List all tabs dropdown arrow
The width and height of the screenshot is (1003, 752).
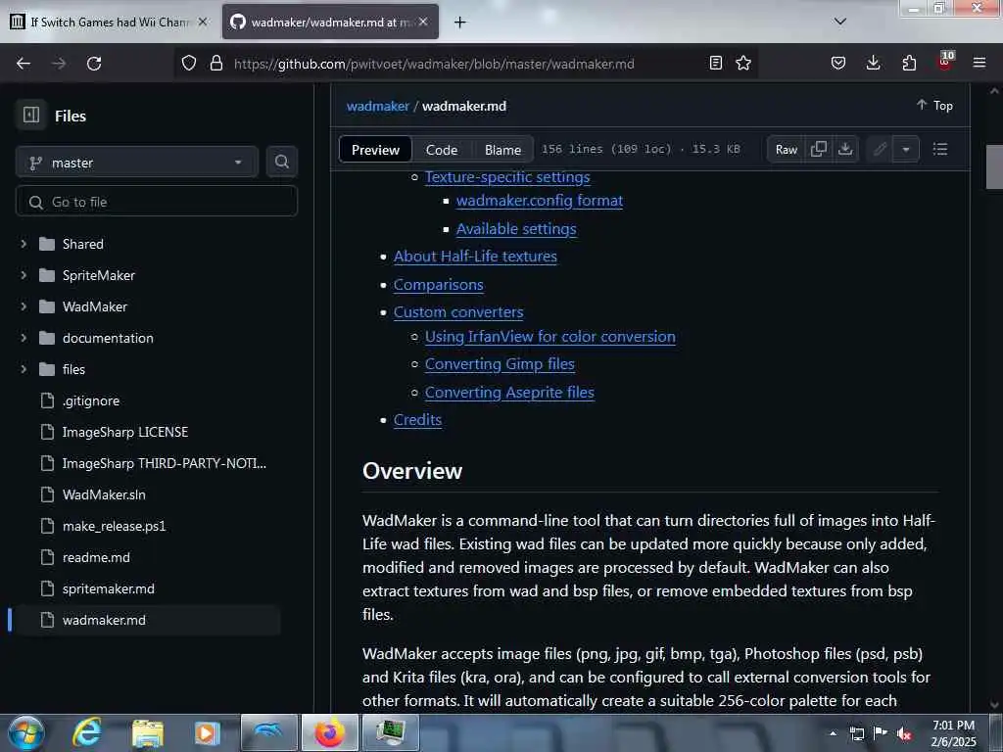click(x=840, y=22)
